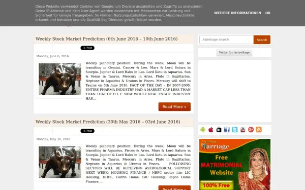Image resolution: width=305 pixels, height=190 pixels.
Task: Visit the Facebook page icon
Action: click(x=227, y=130)
